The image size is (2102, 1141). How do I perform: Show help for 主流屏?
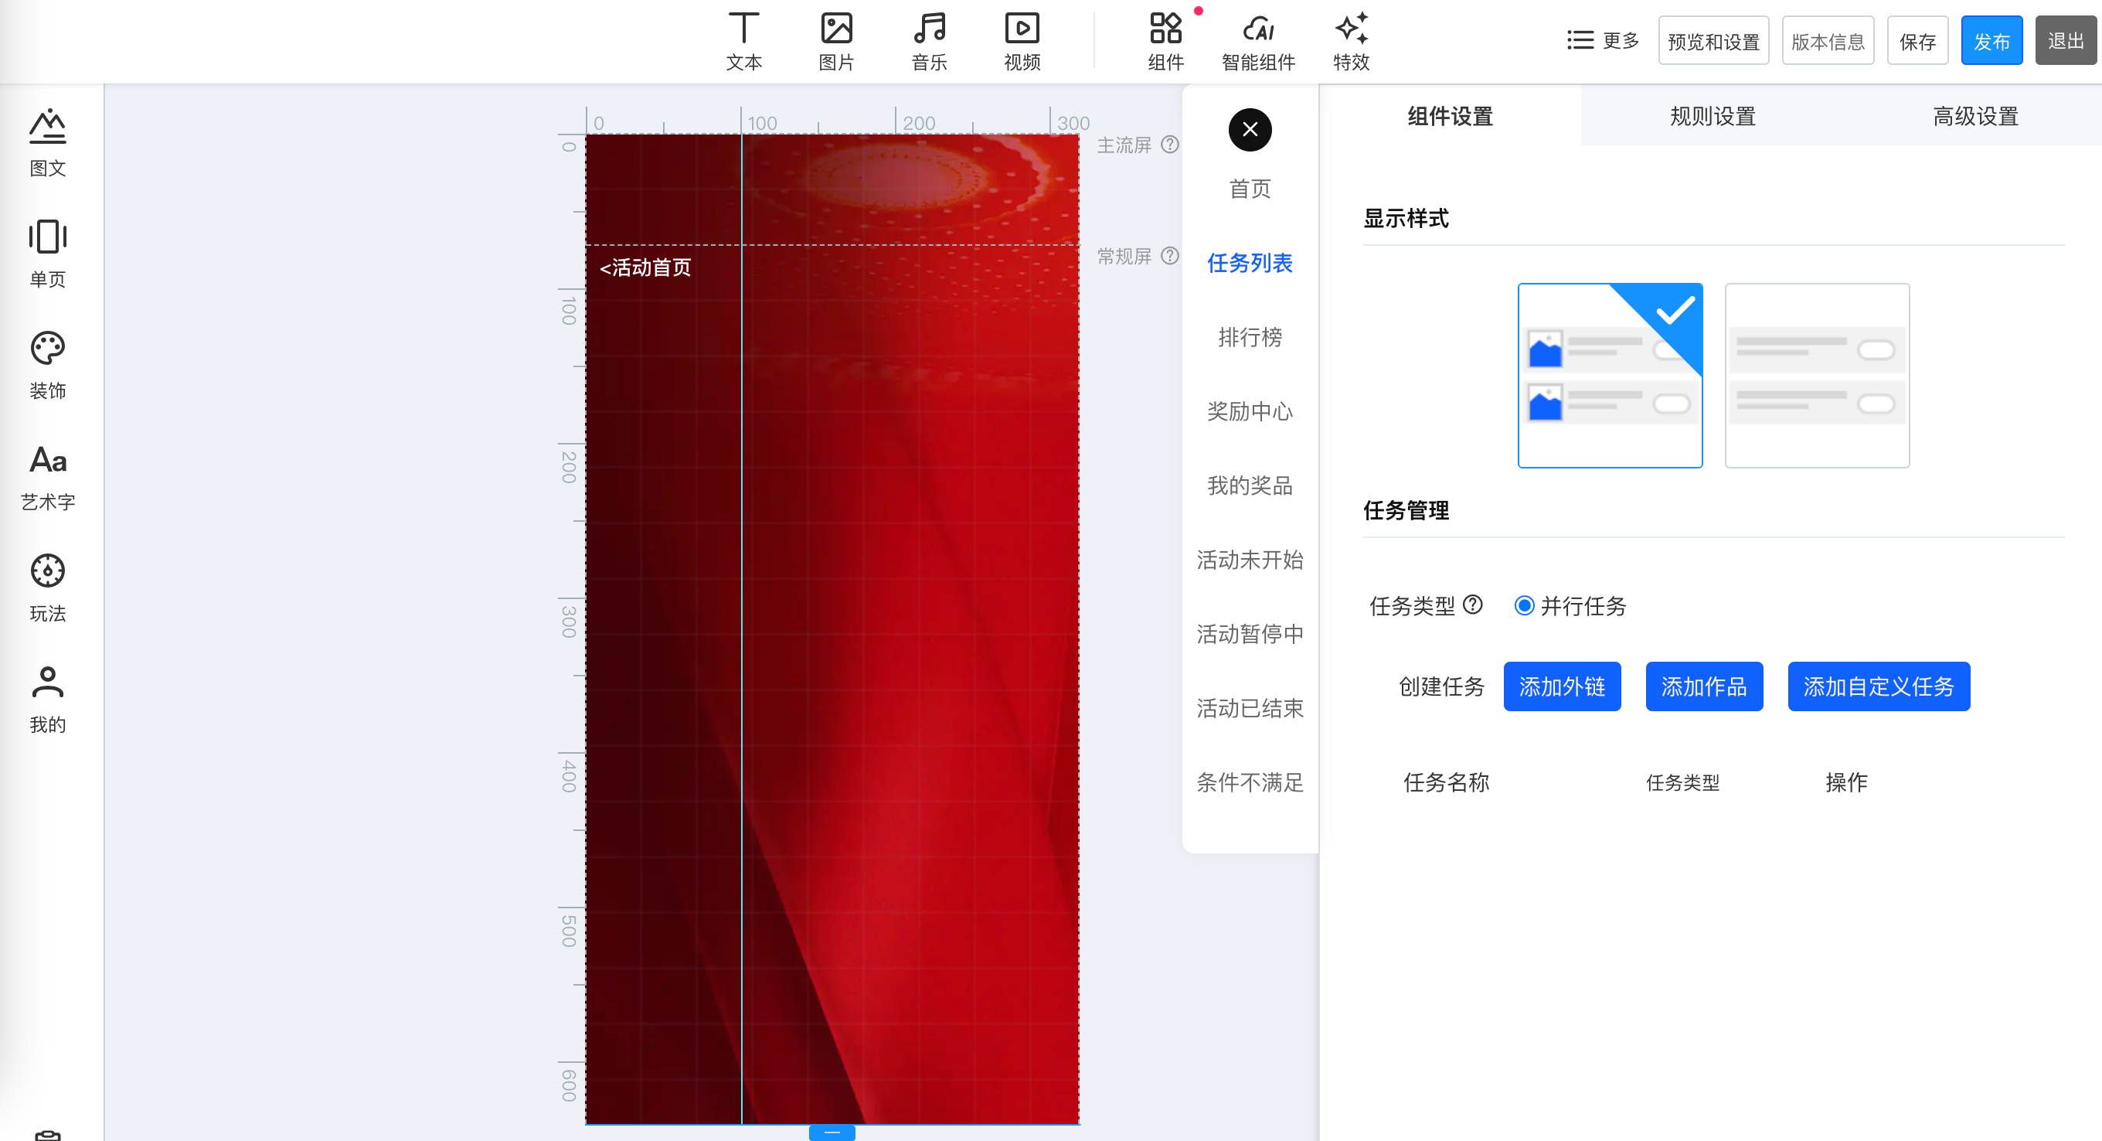click(x=1169, y=145)
